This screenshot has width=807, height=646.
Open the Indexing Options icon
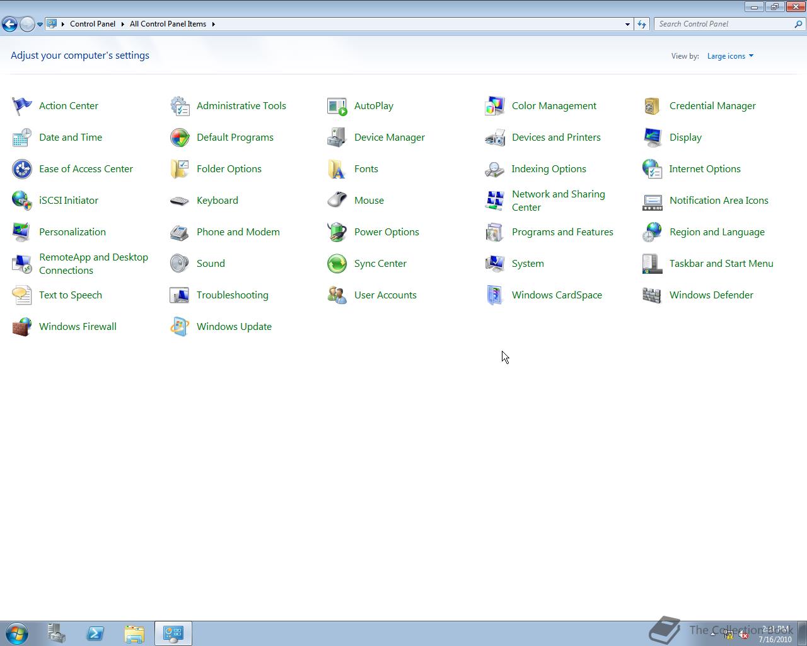click(495, 169)
